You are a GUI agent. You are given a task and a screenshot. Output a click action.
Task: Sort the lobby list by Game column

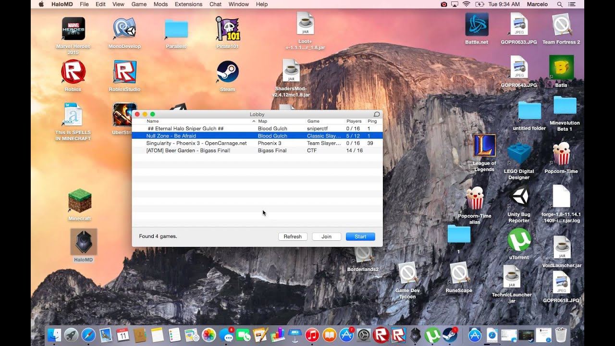[x=325, y=121]
